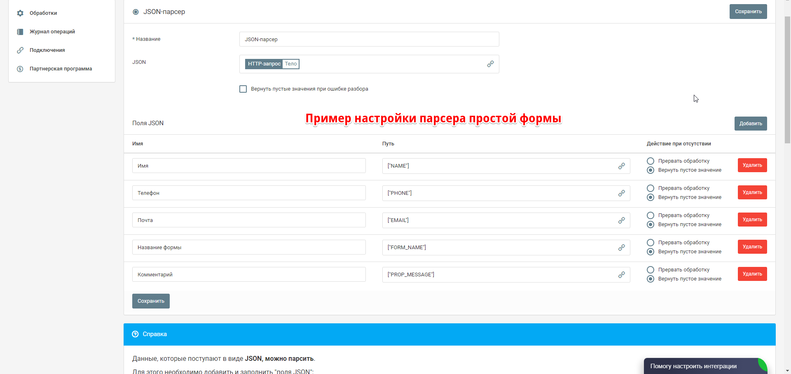Click the gear icon next to Обработки

tap(20, 13)
